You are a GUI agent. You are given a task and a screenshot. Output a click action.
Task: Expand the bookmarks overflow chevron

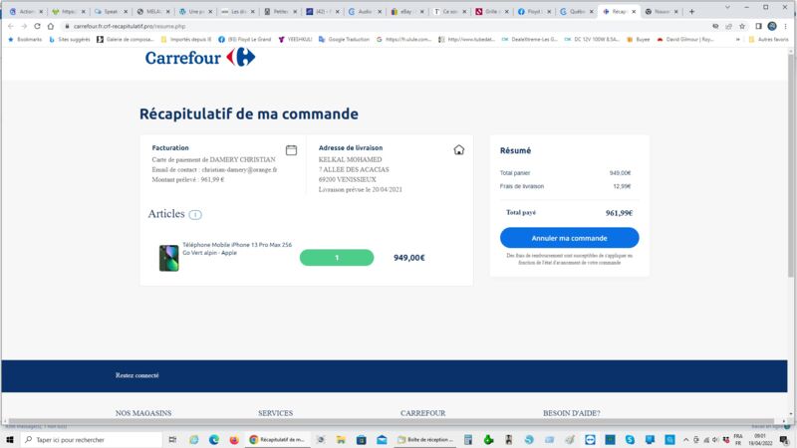(x=738, y=39)
